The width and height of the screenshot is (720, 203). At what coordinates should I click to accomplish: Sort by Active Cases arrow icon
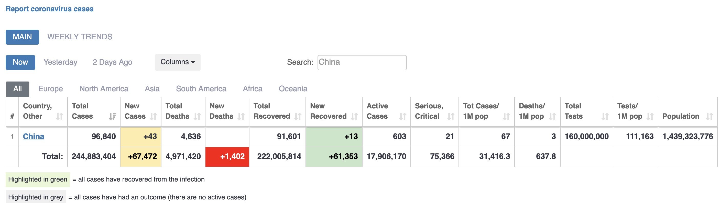(403, 116)
